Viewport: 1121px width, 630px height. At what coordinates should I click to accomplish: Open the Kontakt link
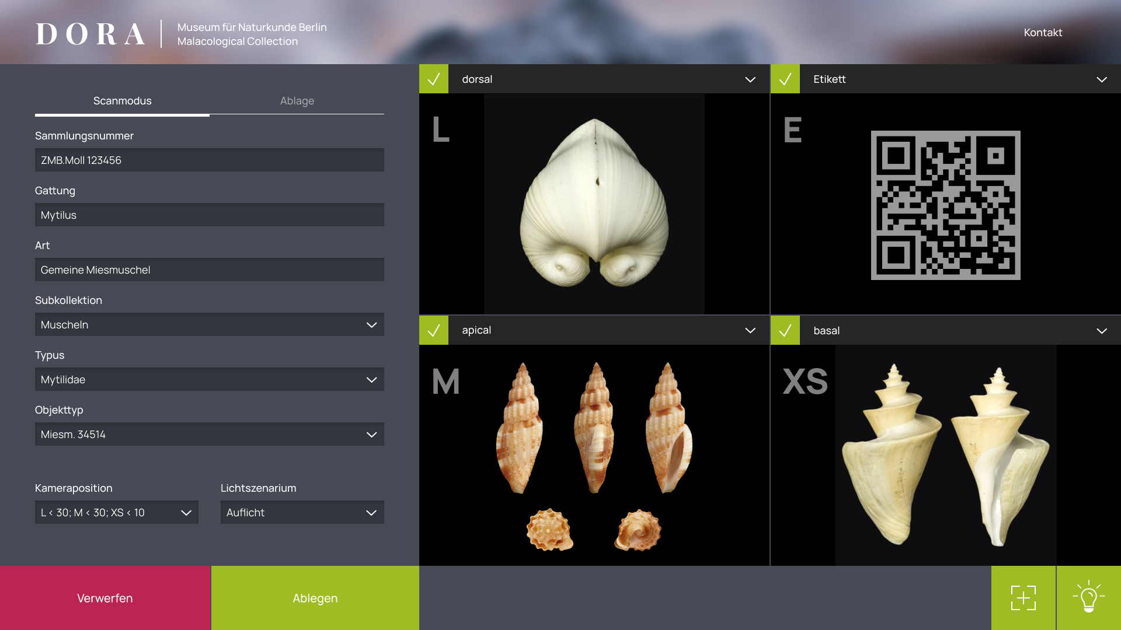point(1043,33)
